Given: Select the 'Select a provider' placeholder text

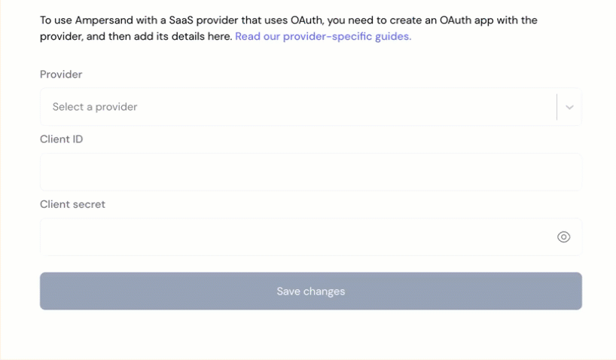Looking at the screenshot, I should pos(95,107).
